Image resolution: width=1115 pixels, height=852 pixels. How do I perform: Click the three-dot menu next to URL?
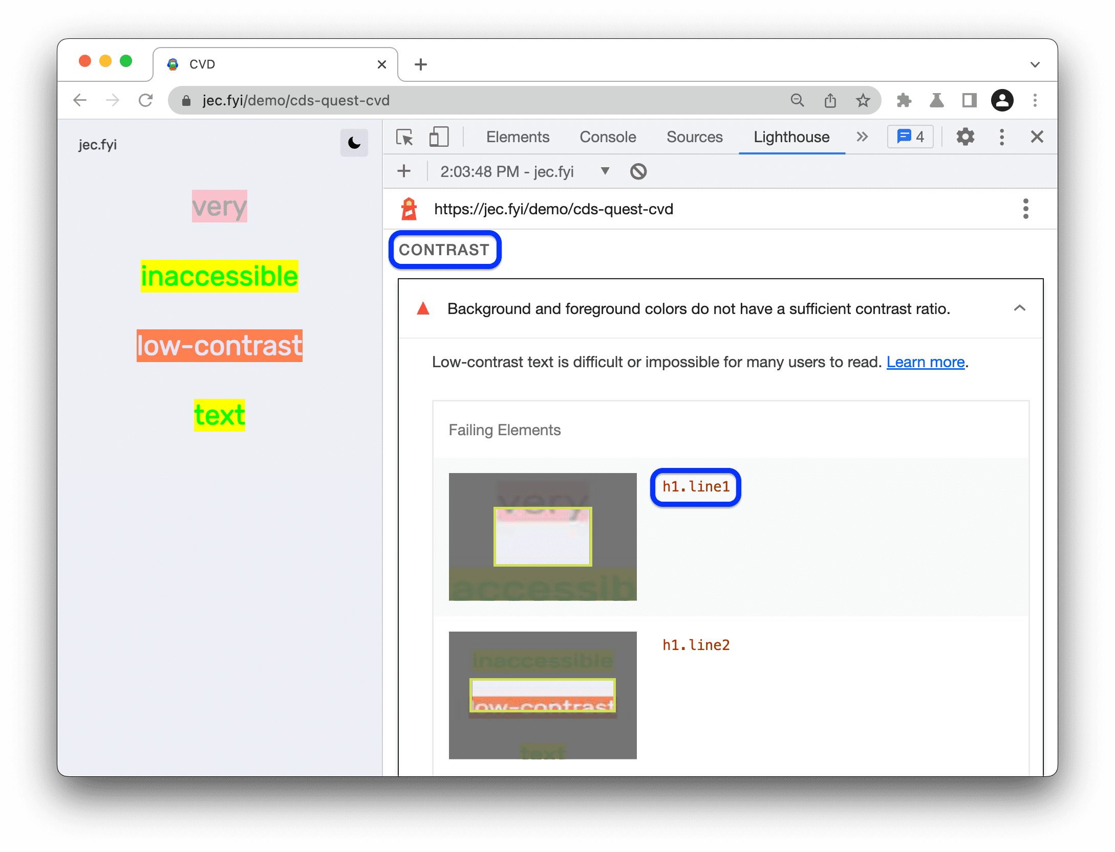coord(1026,209)
